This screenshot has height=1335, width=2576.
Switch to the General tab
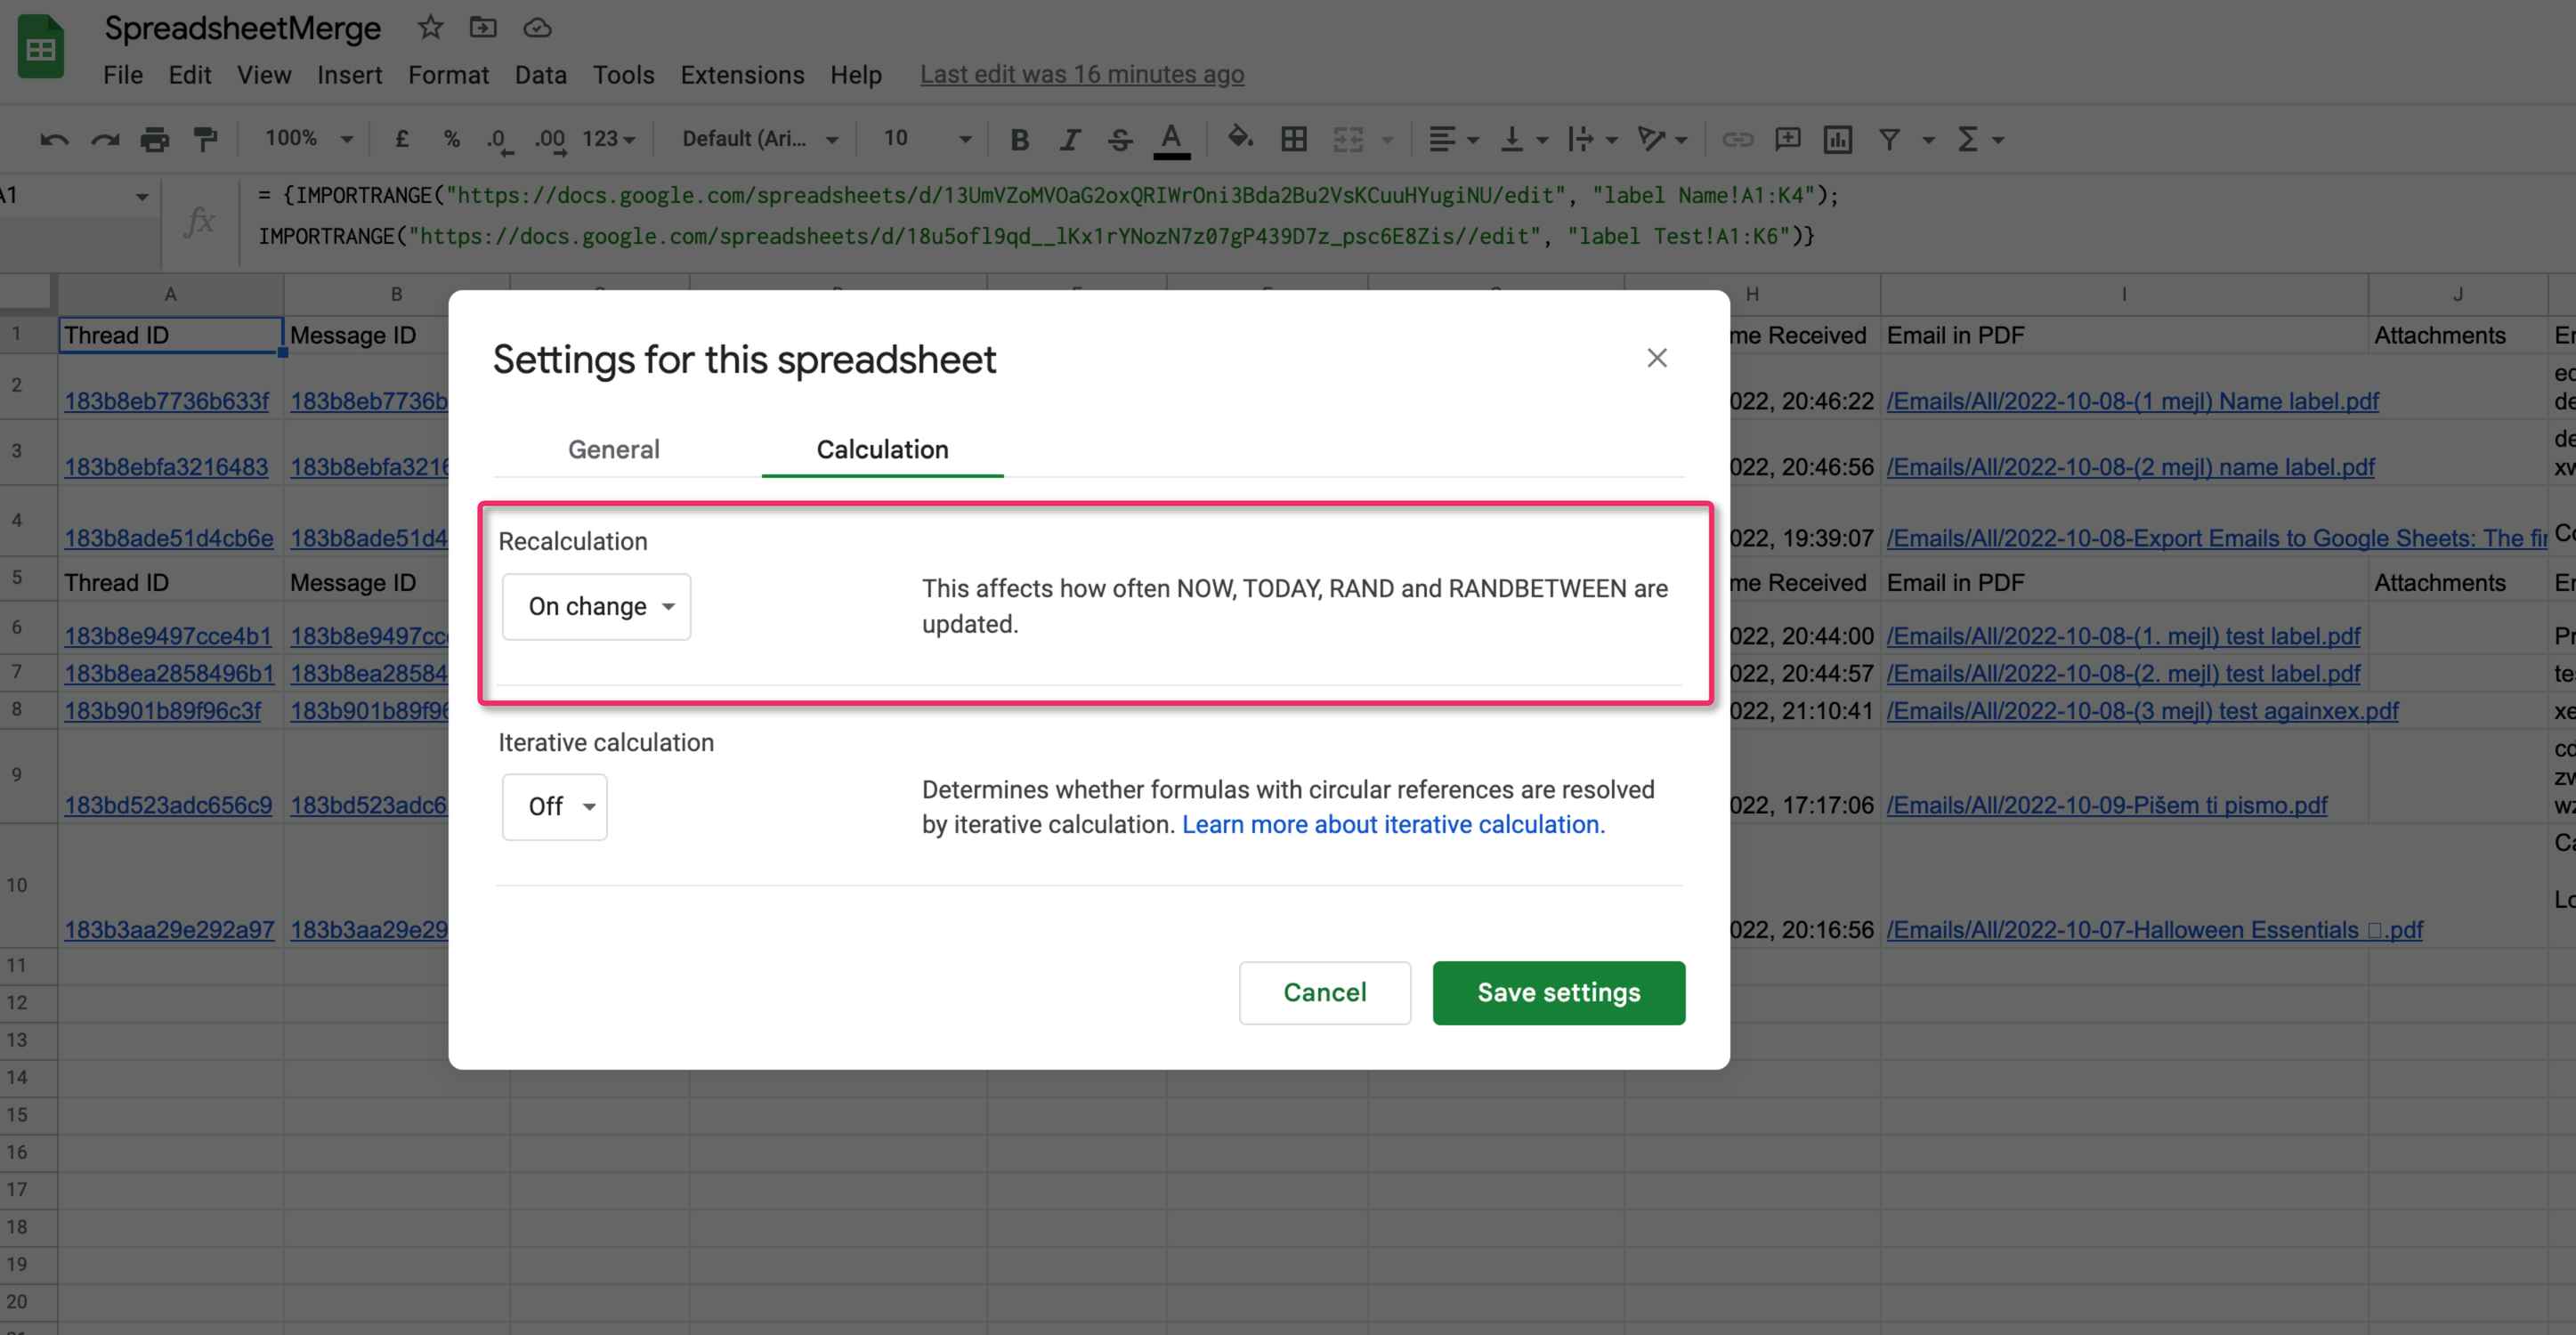(614, 450)
